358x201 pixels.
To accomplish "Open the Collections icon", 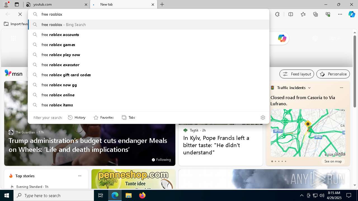I will coord(315,14).
